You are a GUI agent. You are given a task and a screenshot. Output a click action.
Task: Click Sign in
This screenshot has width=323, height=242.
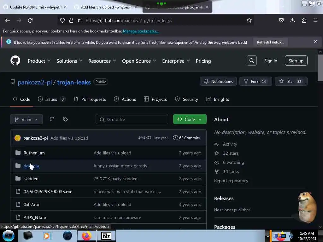click(x=270, y=61)
